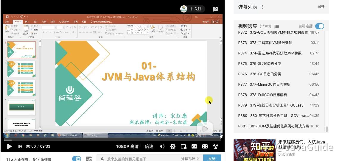Click the save icon in PowerPoint title bar
This screenshot has height=161, width=342.
7,17
